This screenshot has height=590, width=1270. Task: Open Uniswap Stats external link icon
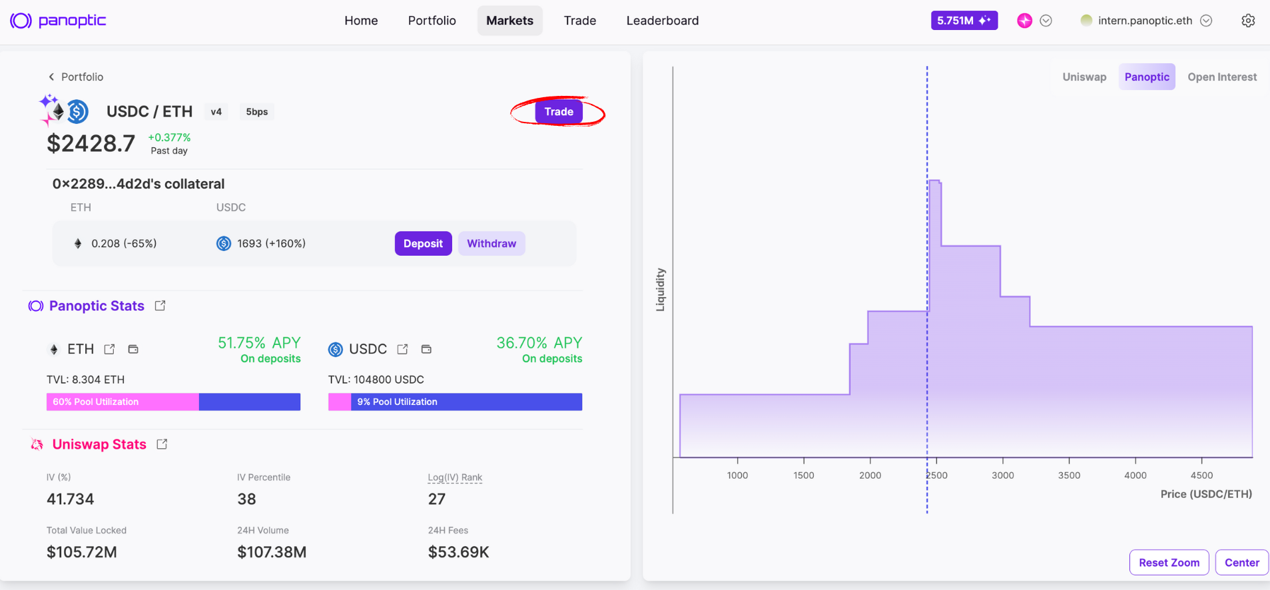point(162,444)
